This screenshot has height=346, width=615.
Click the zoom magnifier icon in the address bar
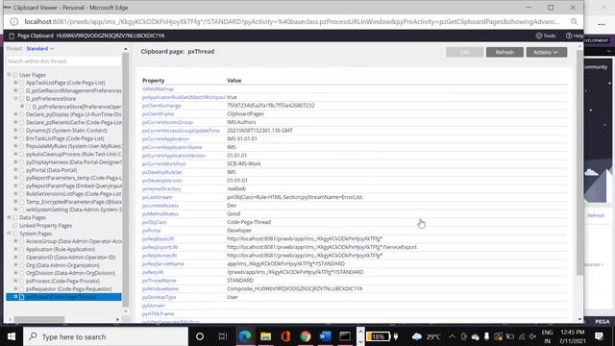pos(574,21)
